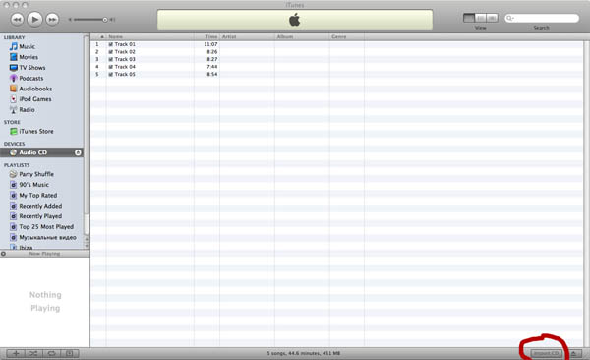Sort tracks by Artist column header

(x=247, y=37)
